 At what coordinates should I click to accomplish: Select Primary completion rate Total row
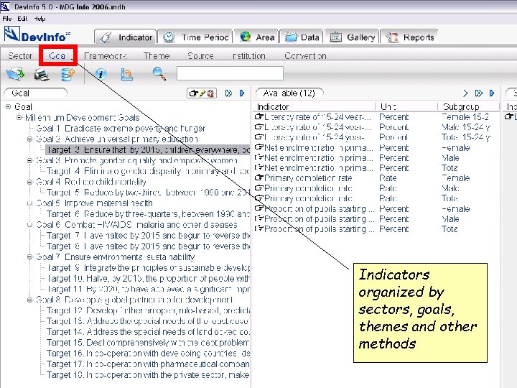click(x=377, y=198)
